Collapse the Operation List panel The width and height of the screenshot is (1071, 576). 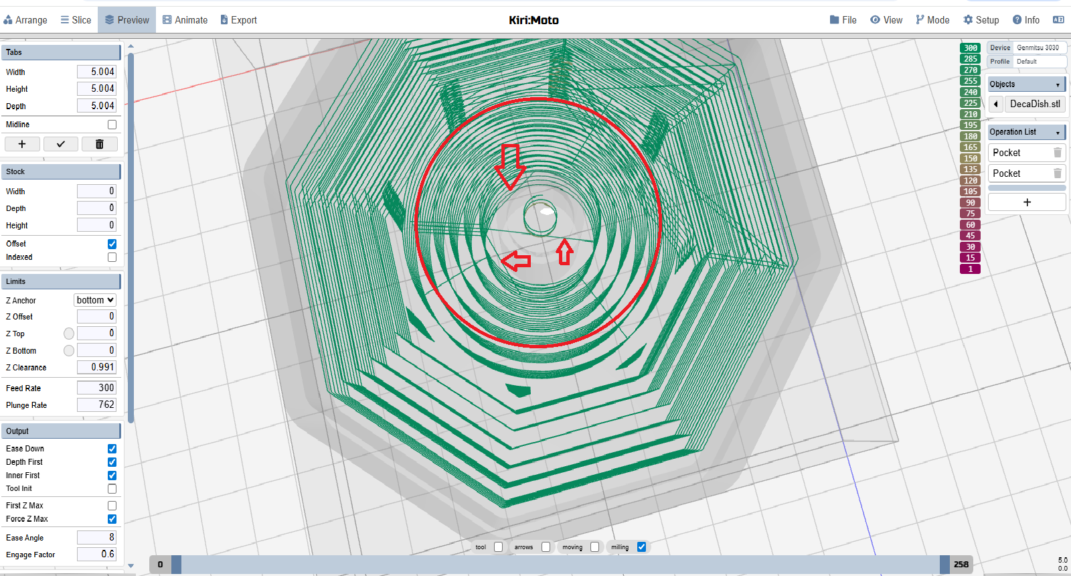[1058, 133]
